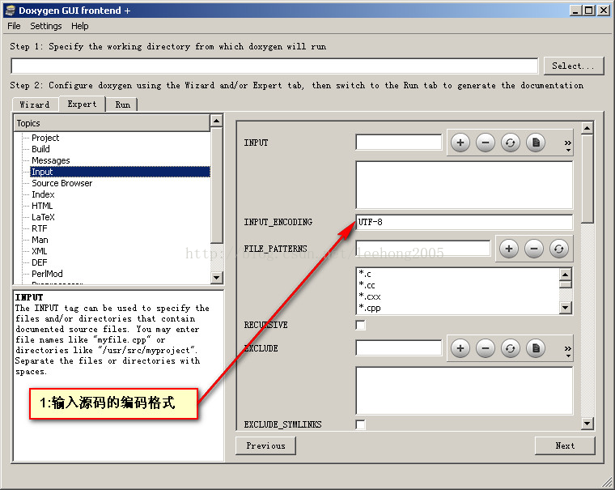The image size is (615, 490).
Task: Select the Expert tab
Action: (82, 104)
